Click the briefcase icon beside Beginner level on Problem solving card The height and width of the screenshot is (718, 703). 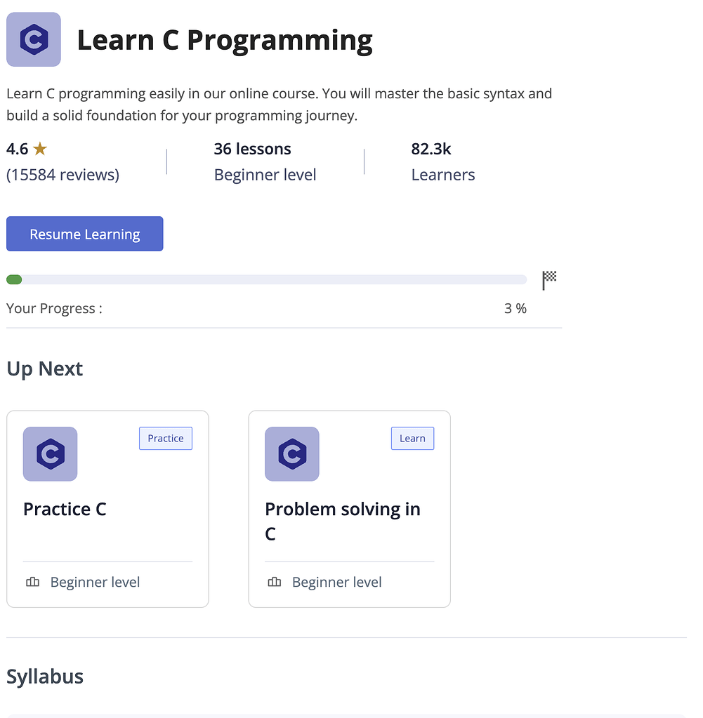click(x=274, y=582)
